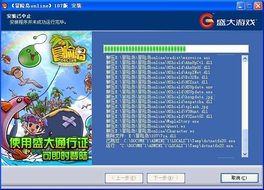Minimize the installer window
264x190 pixels.
click(241, 6)
